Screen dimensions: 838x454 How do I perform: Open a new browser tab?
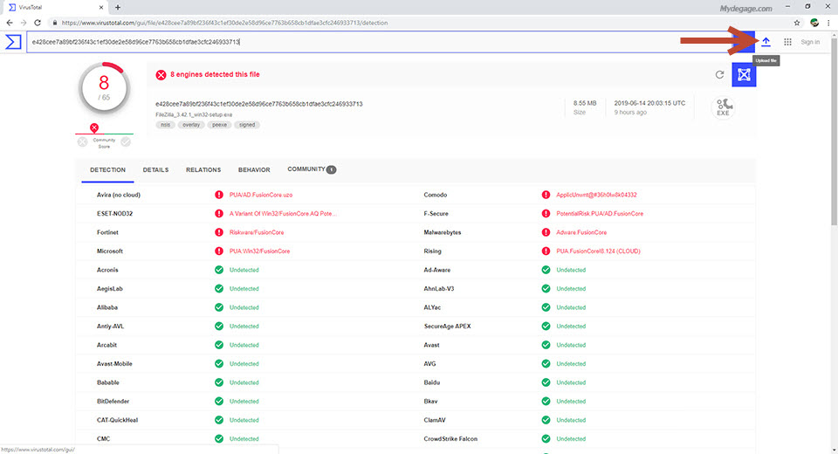point(118,8)
